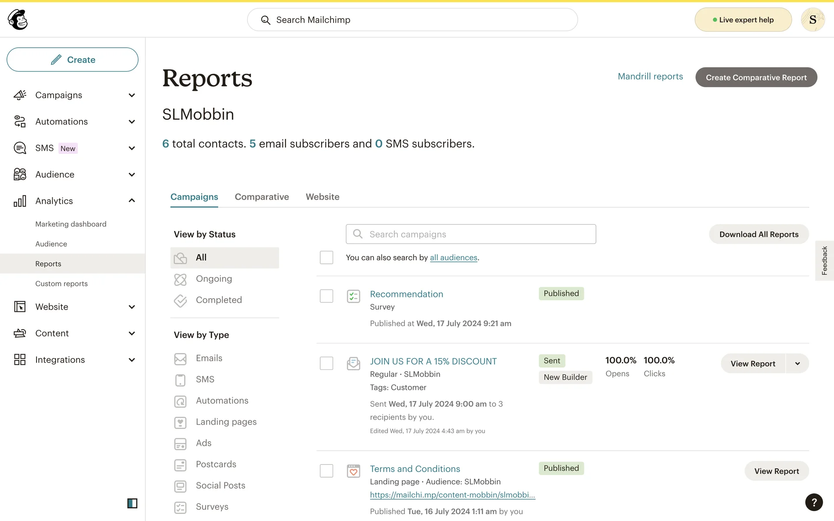Image resolution: width=834 pixels, height=521 pixels.
Task: Collapse the Analytics section chevron
Action: tap(132, 201)
